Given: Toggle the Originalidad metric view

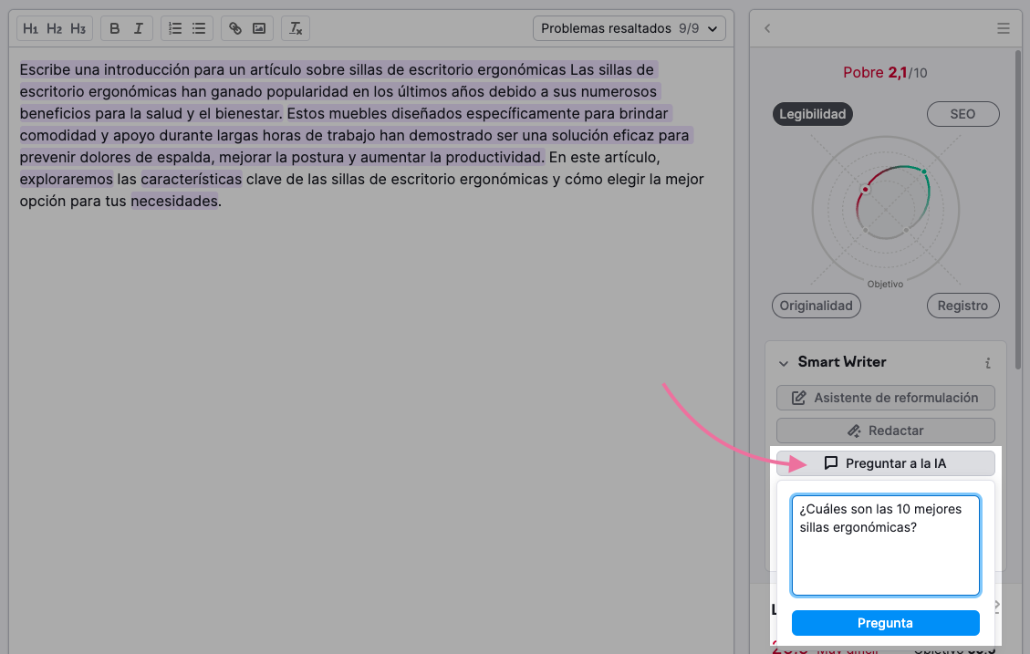Looking at the screenshot, I should coord(816,306).
